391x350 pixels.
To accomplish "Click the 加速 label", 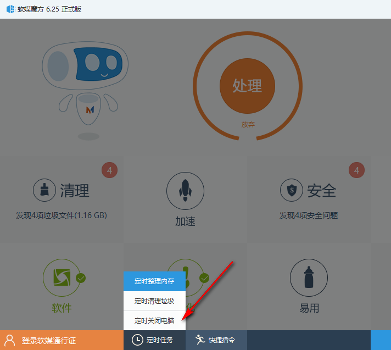I will tap(185, 221).
